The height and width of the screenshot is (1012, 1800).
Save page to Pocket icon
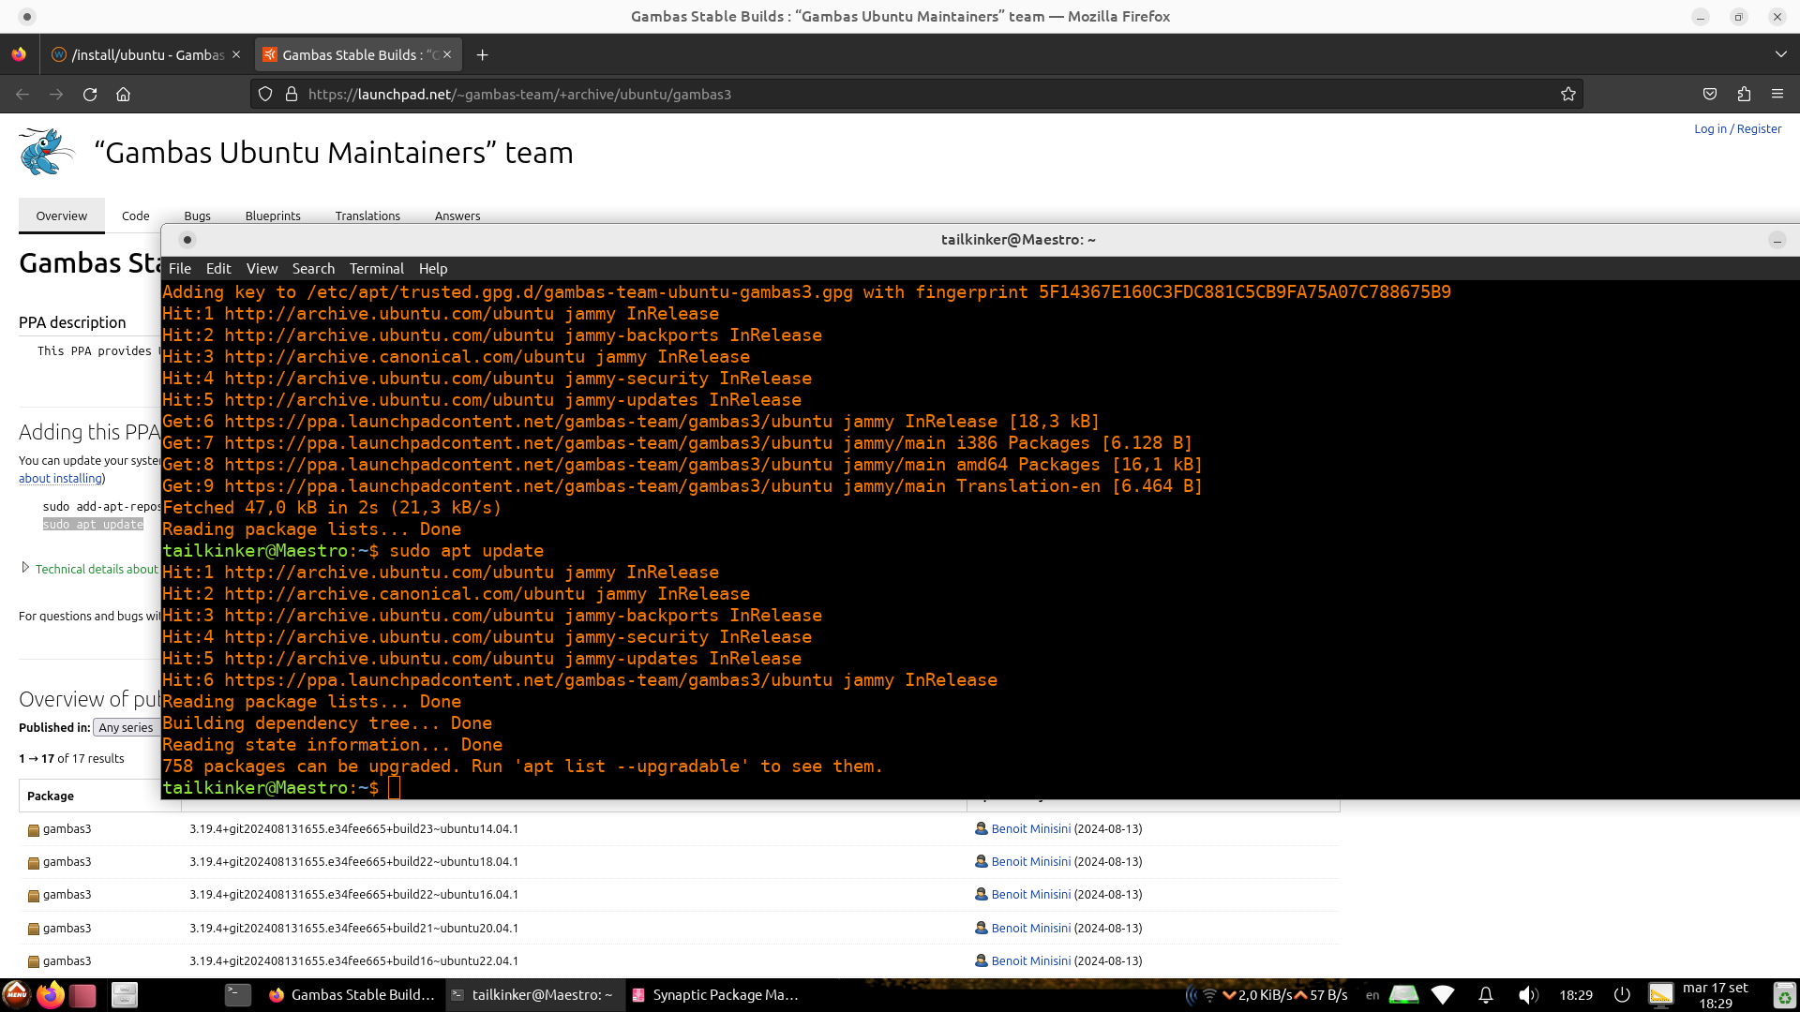pos(1710,94)
